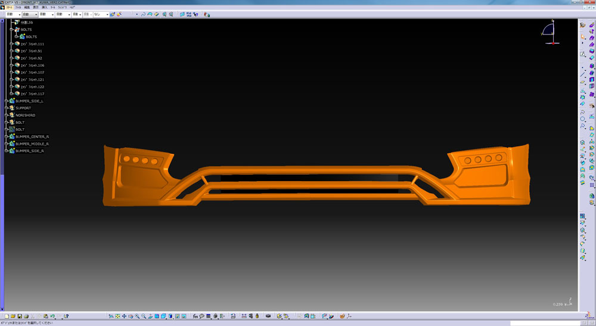This screenshot has height=326, width=596.
Task: Select エッジフィレット.122 in the tree
Action: coord(33,86)
